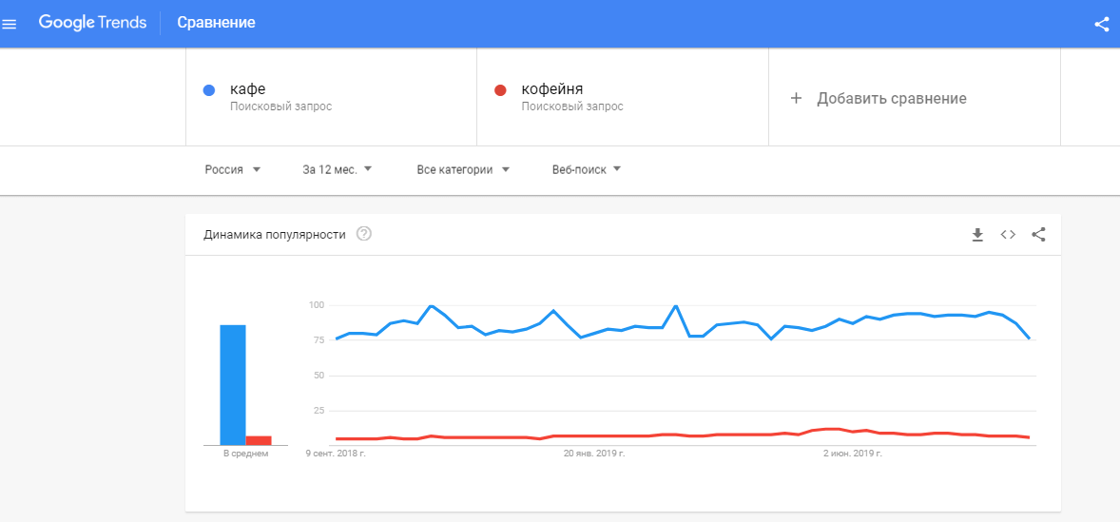The image size is (1120, 522).
Task: Click the Добавить сравнение button
Action: click(891, 99)
